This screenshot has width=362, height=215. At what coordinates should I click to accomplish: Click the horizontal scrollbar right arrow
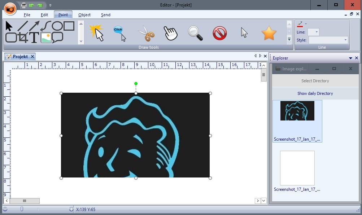(x=258, y=201)
